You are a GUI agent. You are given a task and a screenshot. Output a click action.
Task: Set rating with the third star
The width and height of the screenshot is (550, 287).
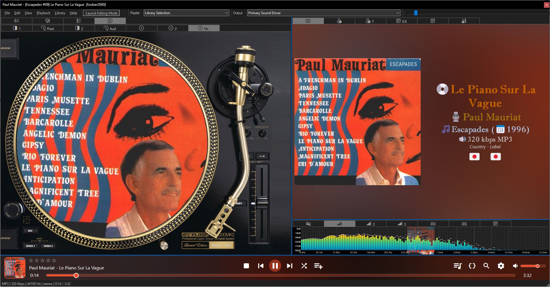pyautogui.click(x=42, y=260)
